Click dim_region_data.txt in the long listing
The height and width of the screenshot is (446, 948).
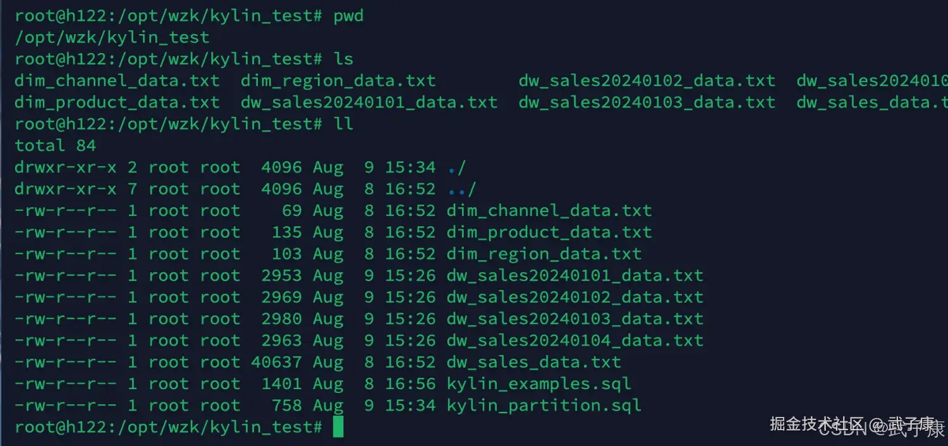click(544, 254)
